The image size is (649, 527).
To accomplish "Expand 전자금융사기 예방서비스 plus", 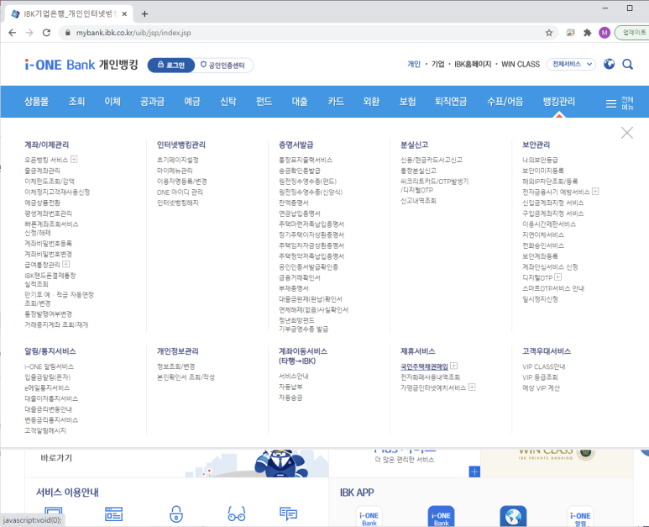I will (x=595, y=191).
